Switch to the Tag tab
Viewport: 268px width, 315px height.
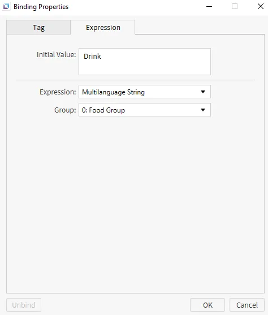(x=38, y=27)
